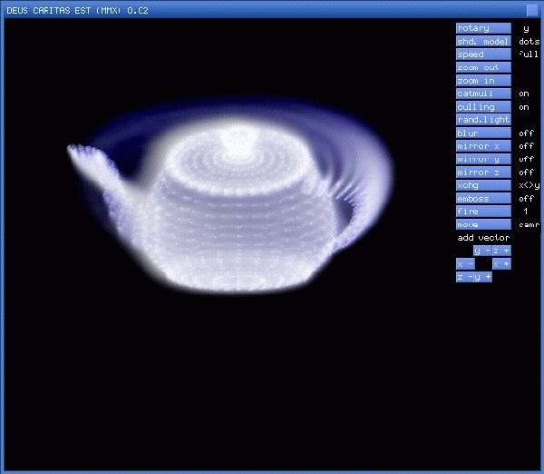544x474 pixels.
Task: Enable the blur effect
Action: [482, 133]
